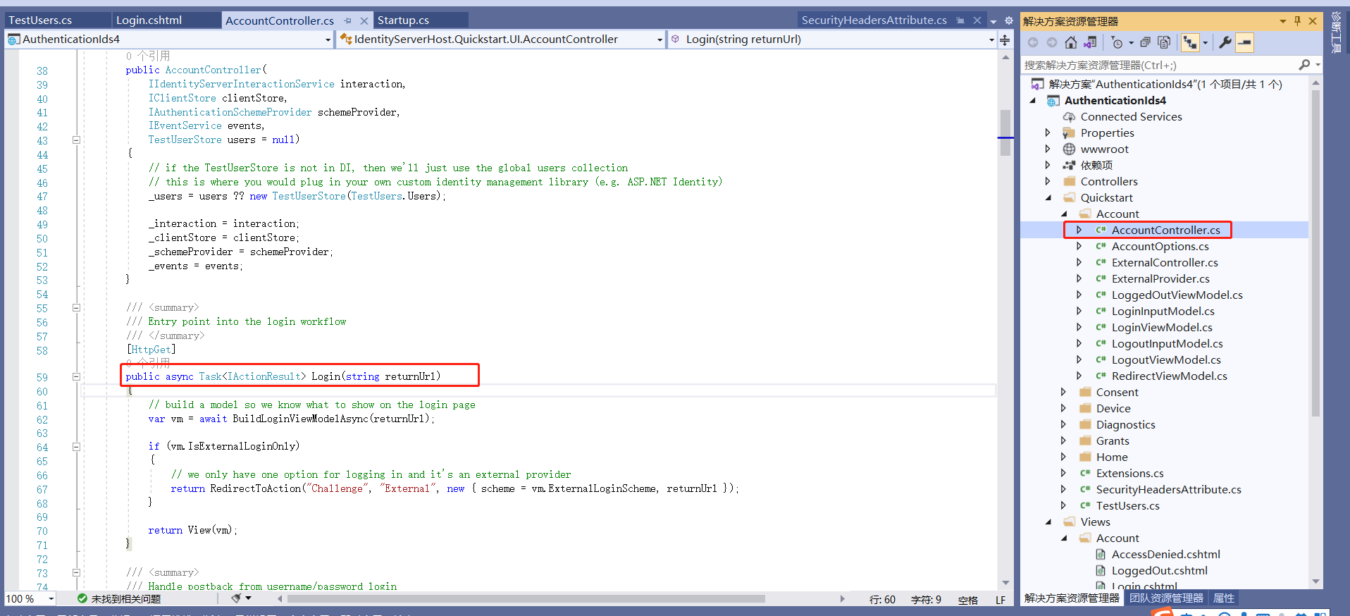Open the Solution Explorer window options dropdown
Screen dimensions: 1350x616
pos(1282,21)
